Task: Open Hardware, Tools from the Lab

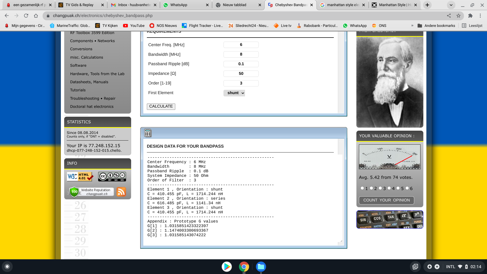Action: [x=97, y=74]
